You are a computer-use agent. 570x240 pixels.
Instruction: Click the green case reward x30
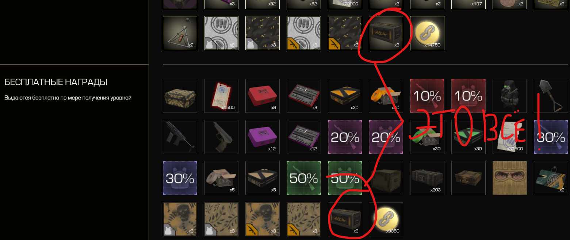[468, 137]
